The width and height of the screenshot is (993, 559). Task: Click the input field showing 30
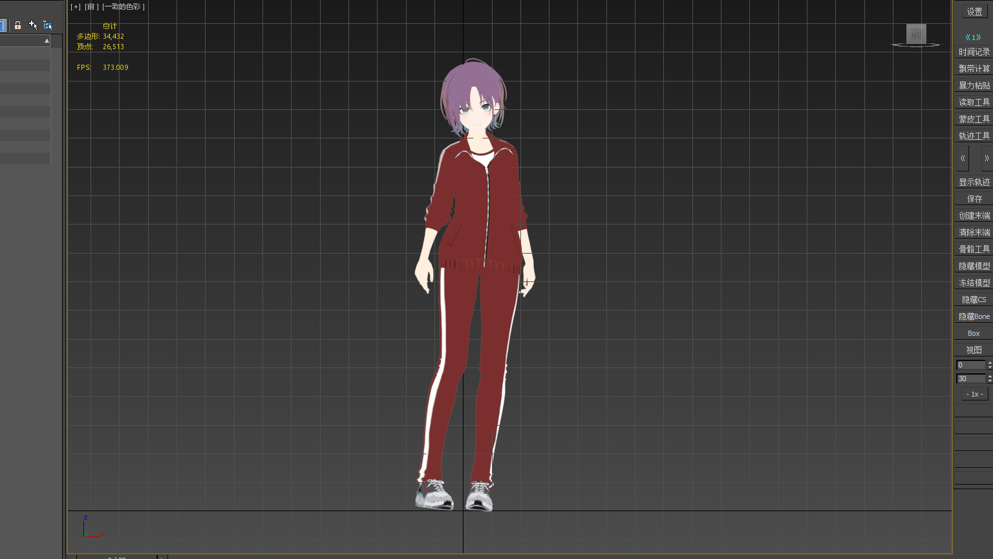(970, 378)
